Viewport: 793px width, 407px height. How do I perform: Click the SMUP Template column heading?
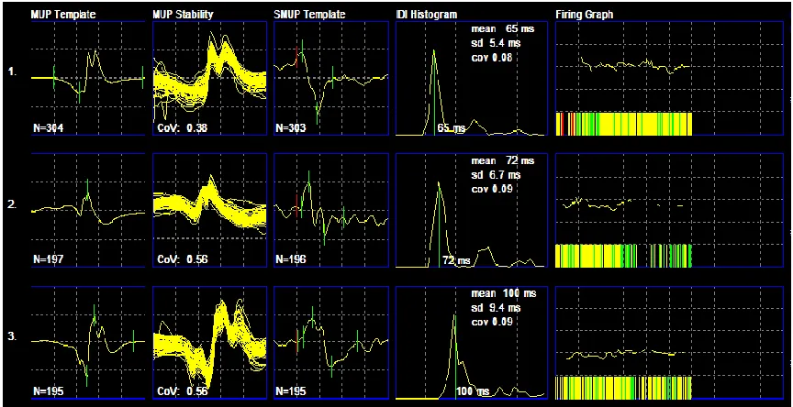(309, 15)
